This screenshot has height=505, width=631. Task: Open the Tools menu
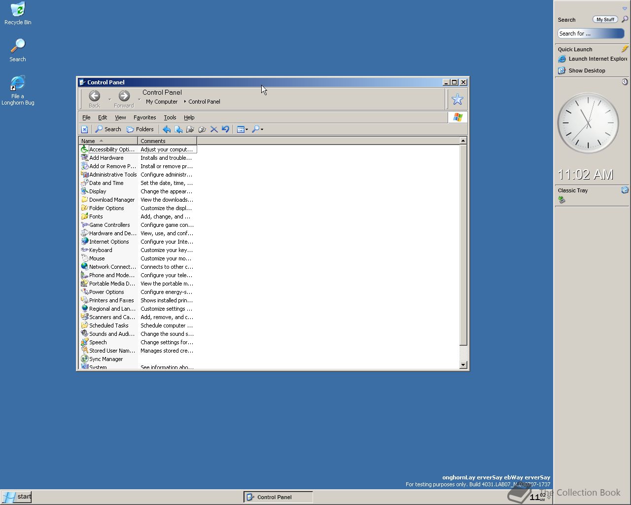click(x=170, y=117)
